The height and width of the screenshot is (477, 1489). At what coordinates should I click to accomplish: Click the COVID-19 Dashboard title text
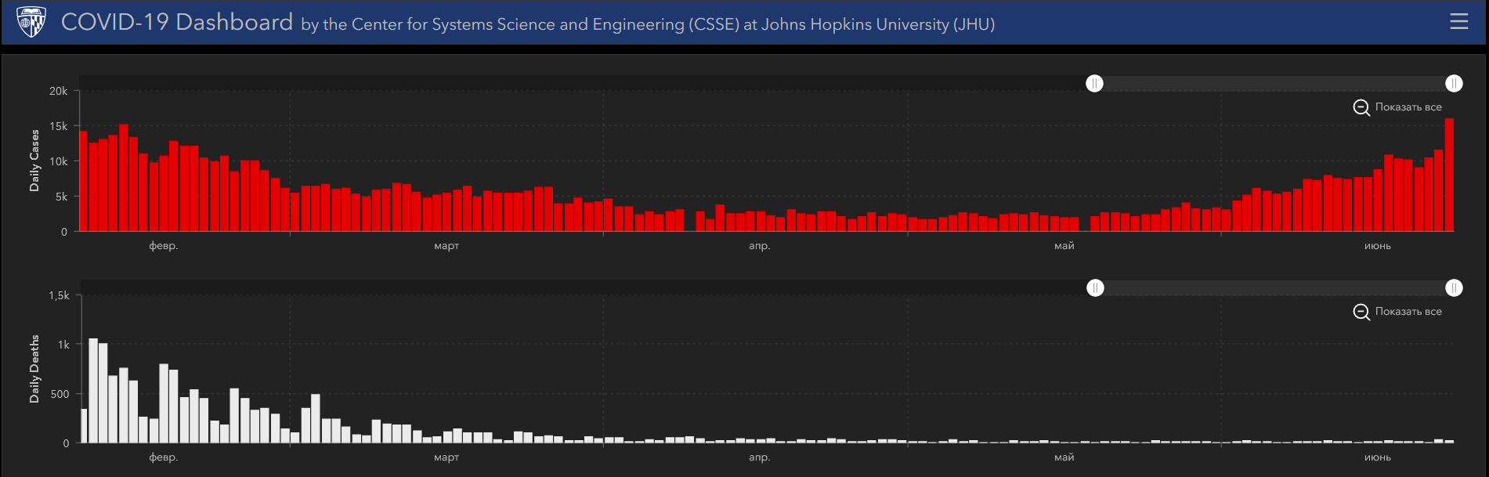click(177, 22)
